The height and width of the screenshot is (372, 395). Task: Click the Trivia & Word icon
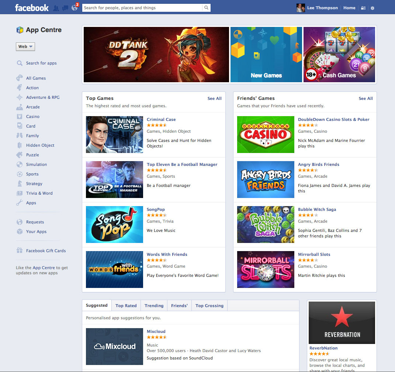[20, 193]
